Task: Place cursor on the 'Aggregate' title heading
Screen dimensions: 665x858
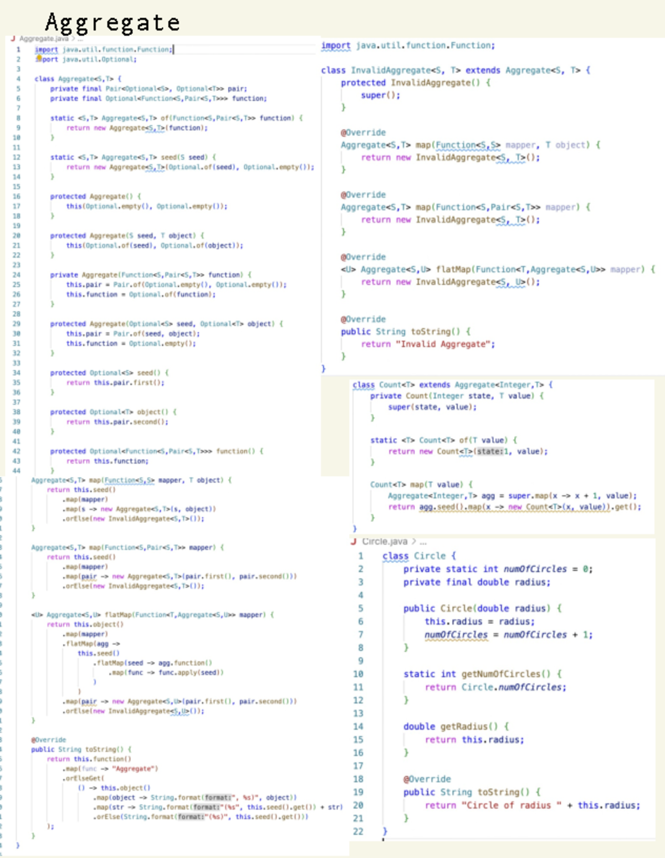Action: [x=112, y=22]
